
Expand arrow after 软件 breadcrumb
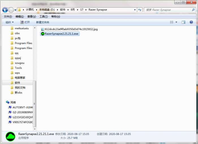click(68, 10)
